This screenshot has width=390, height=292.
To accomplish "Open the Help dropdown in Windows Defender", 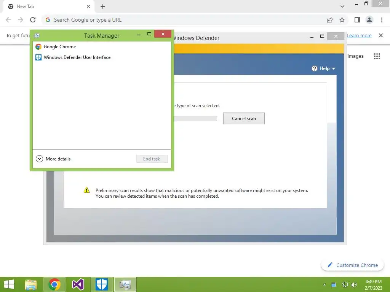I will 323,68.
